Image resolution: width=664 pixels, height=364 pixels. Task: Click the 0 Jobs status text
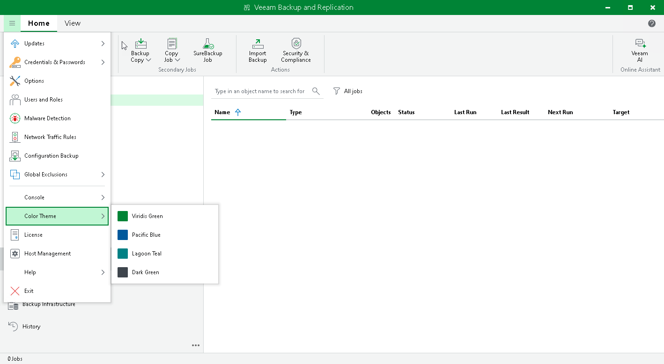pos(15,359)
